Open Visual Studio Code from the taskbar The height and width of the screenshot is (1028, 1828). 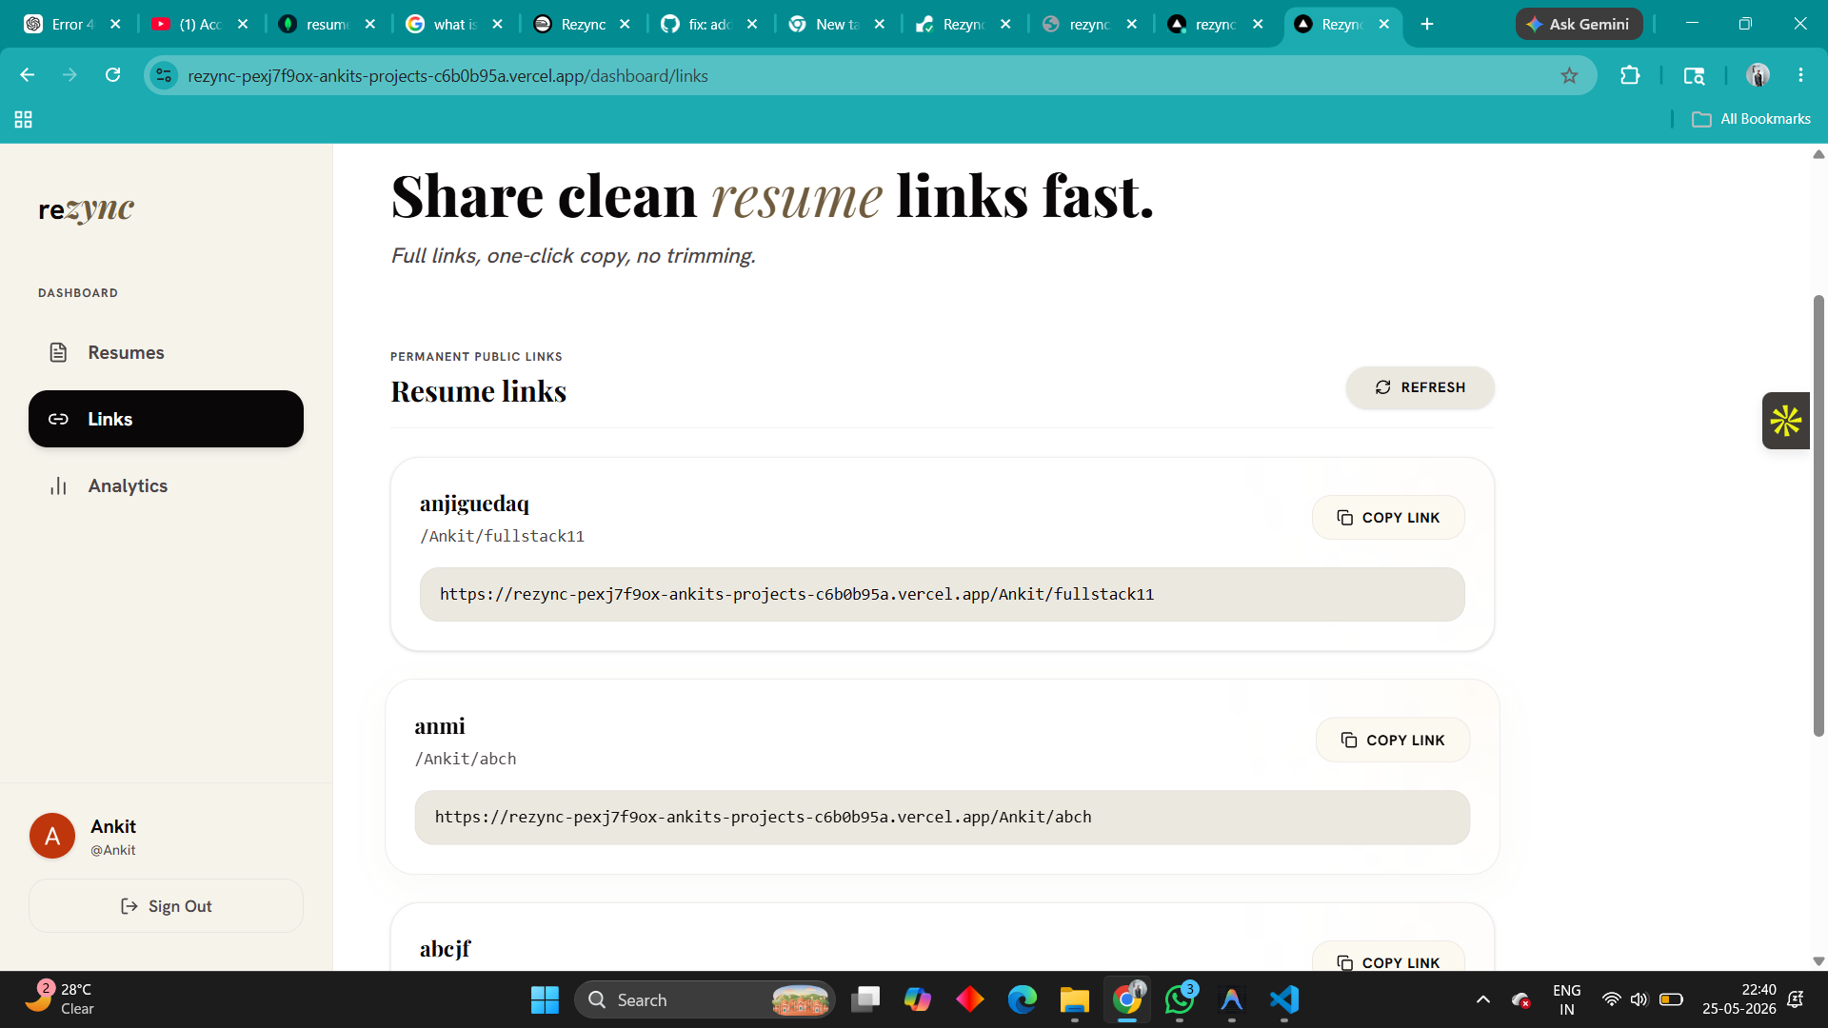[x=1284, y=999]
